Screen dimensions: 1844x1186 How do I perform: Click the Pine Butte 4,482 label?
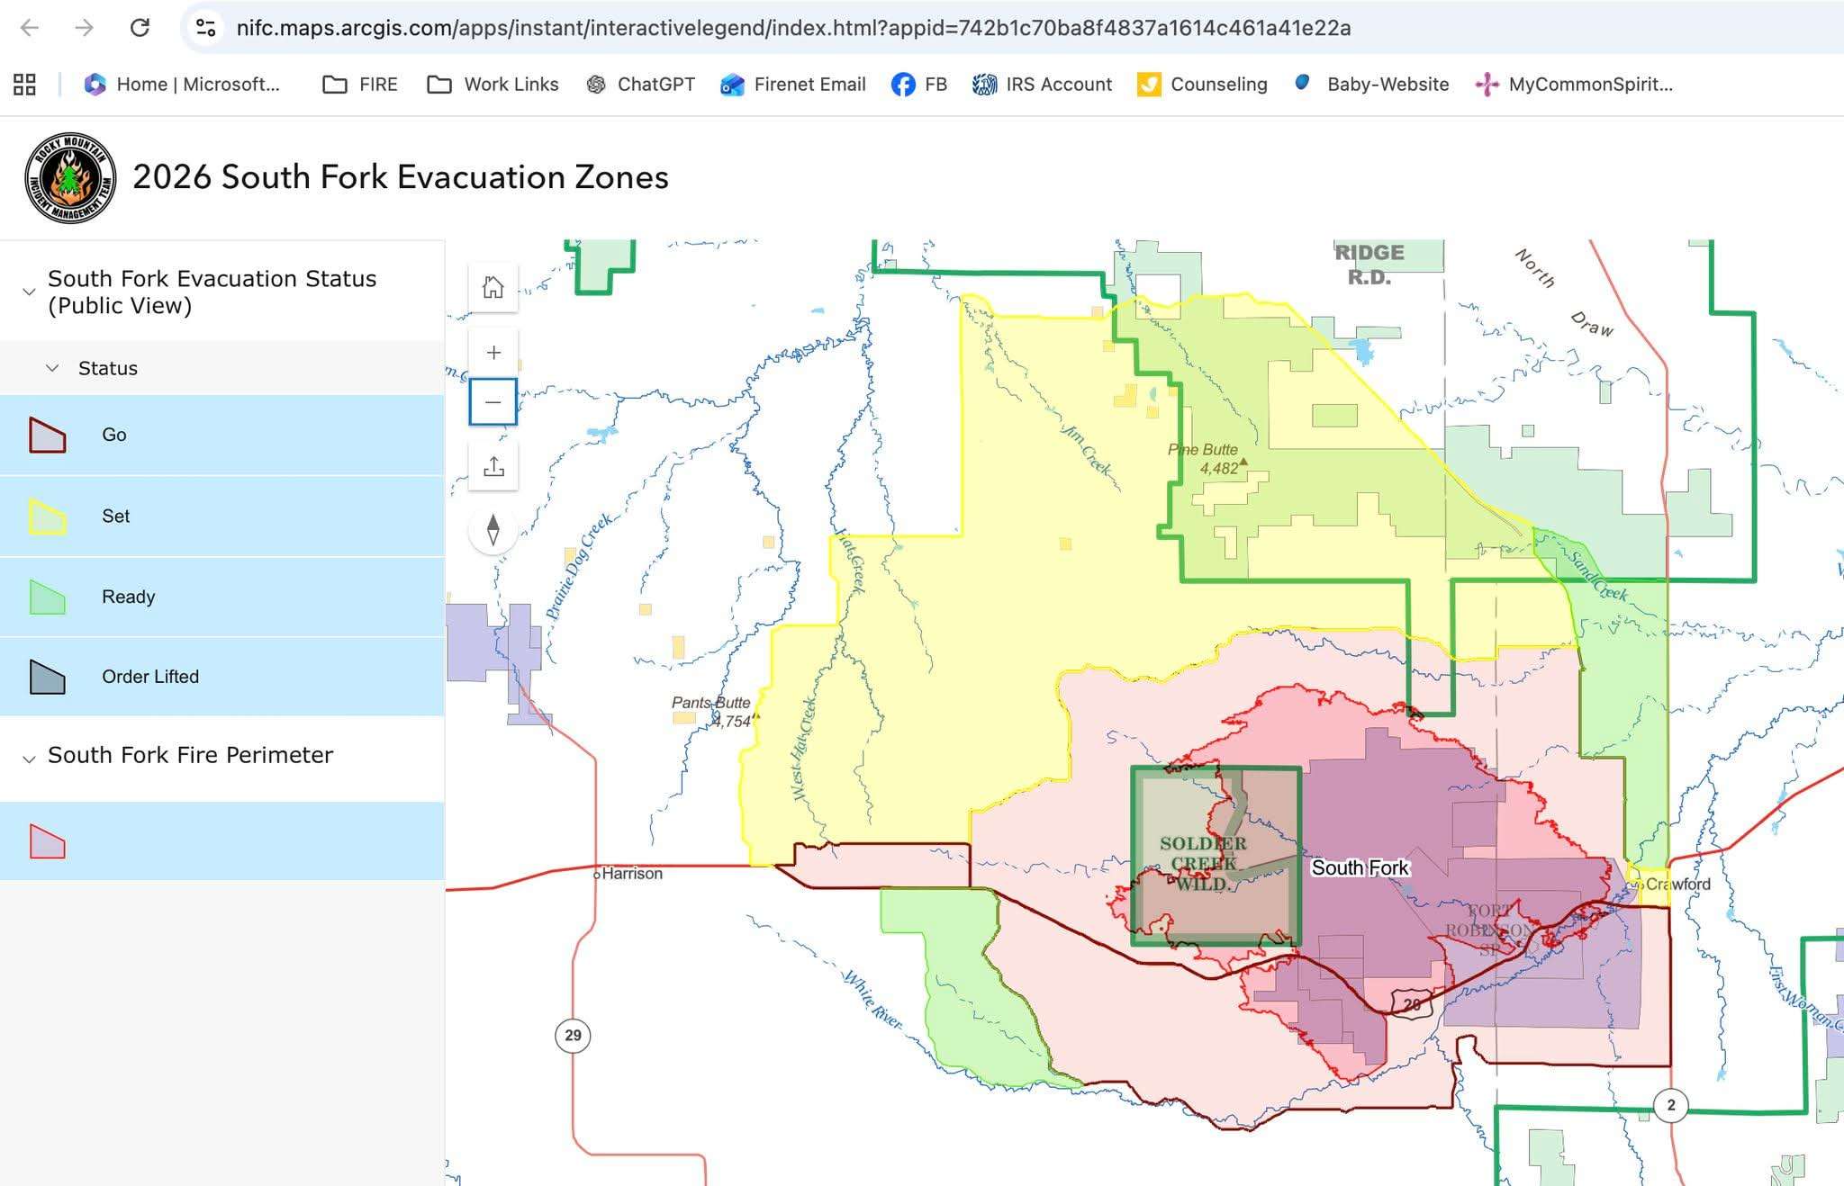coord(1203,459)
